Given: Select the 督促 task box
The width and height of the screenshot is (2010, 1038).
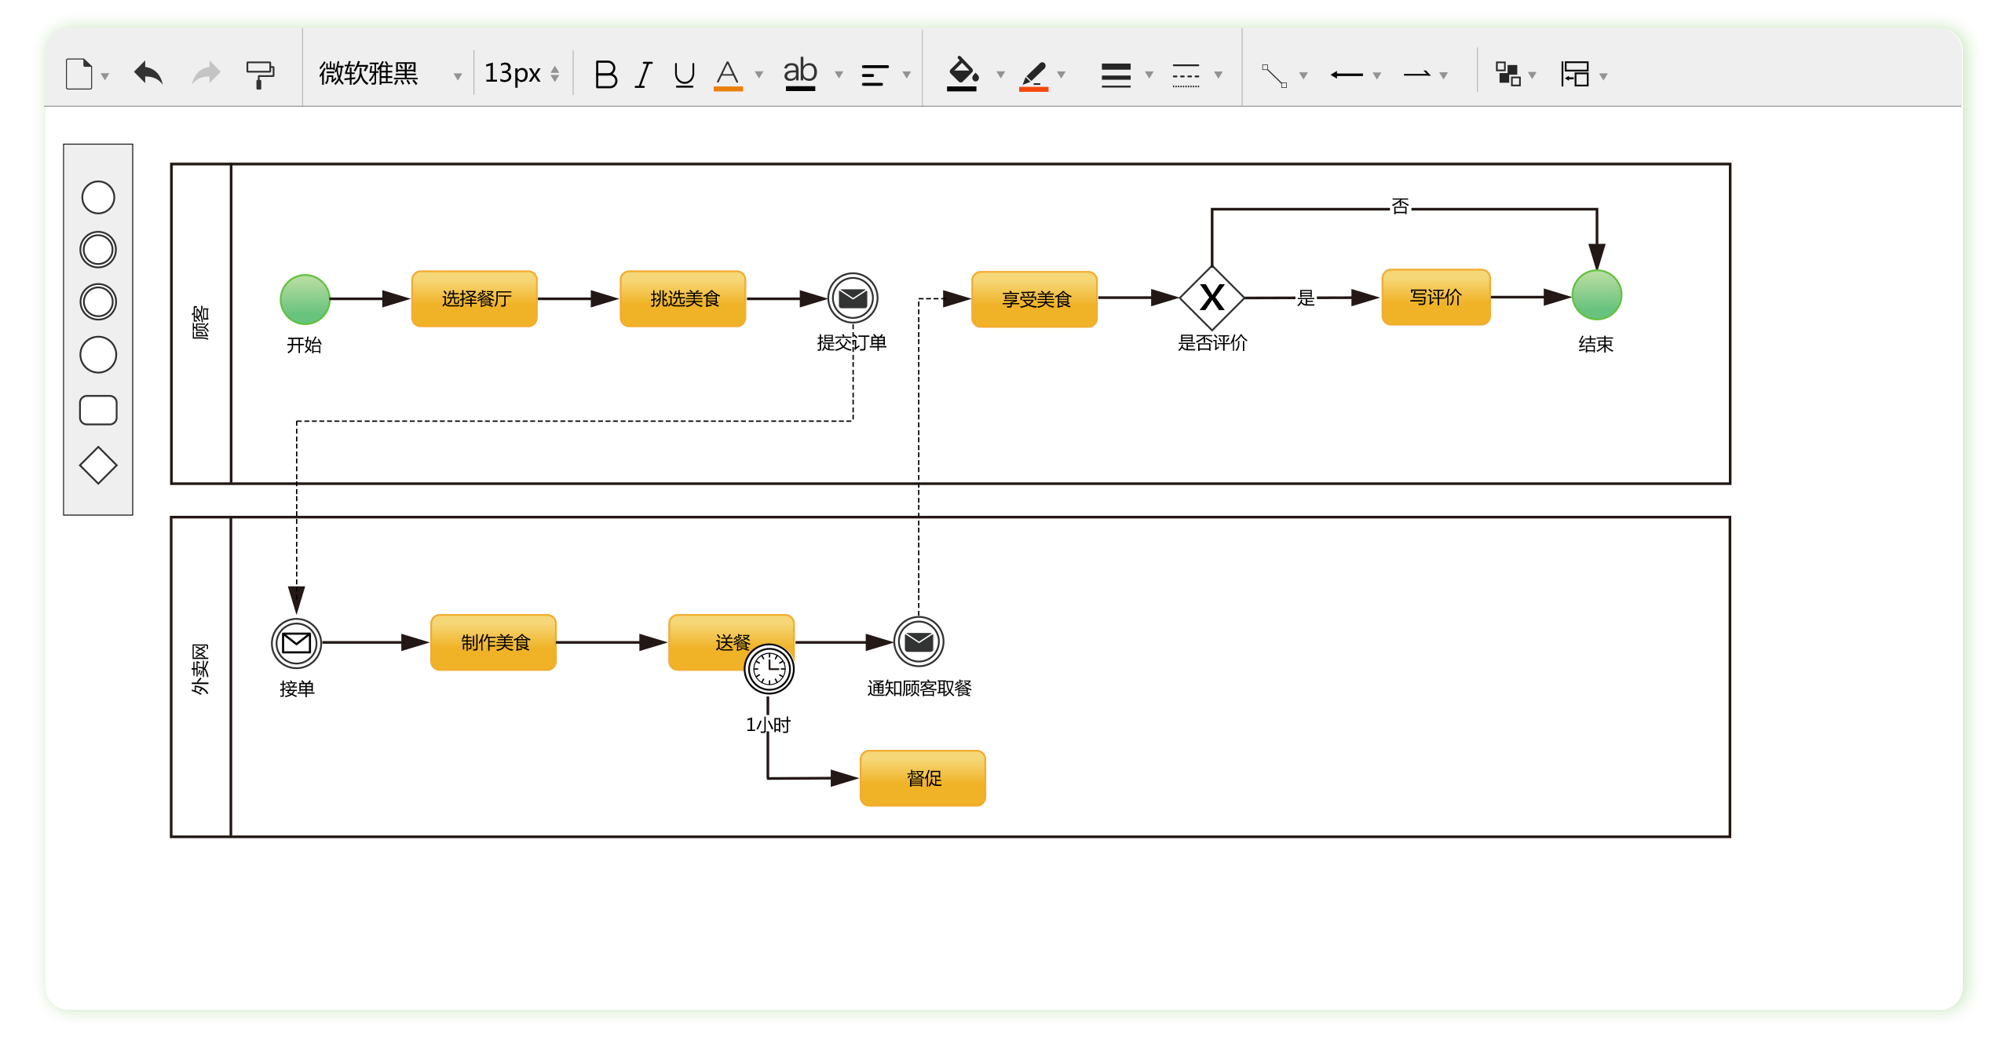Looking at the screenshot, I should coord(923,778).
